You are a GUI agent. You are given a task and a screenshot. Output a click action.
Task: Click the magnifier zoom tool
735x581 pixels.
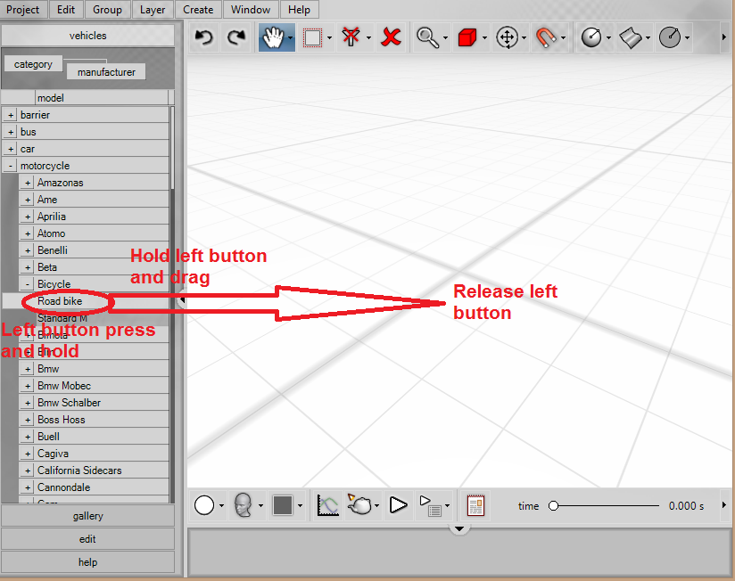(427, 37)
